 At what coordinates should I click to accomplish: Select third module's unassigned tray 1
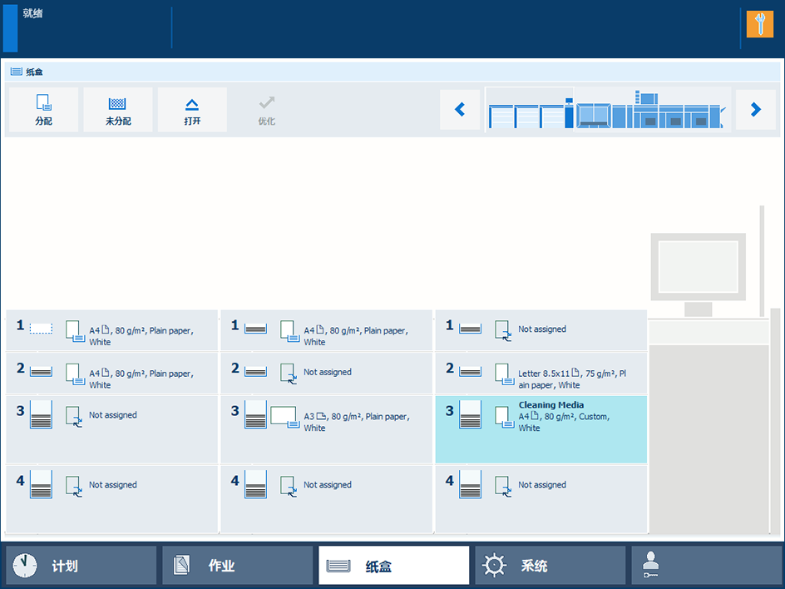541,330
